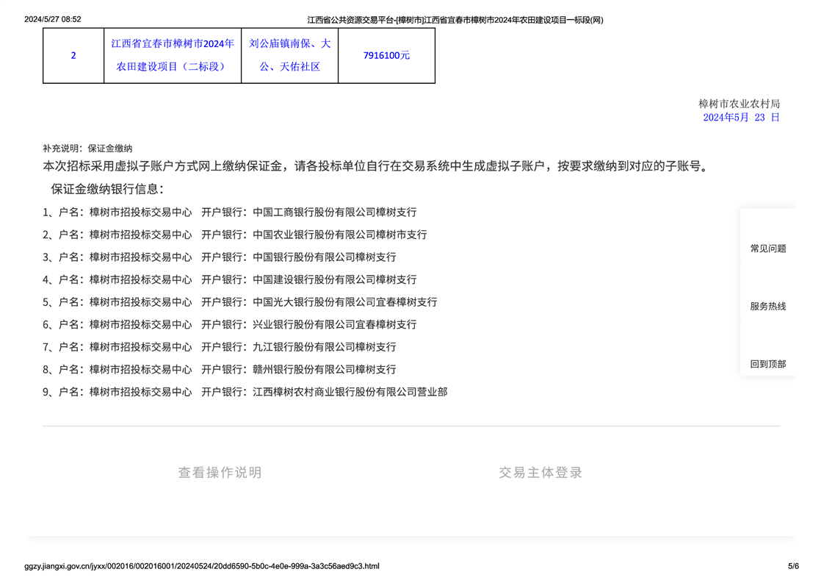Click 常见问题 in the side panel
824x583 pixels.
pos(767,248)
